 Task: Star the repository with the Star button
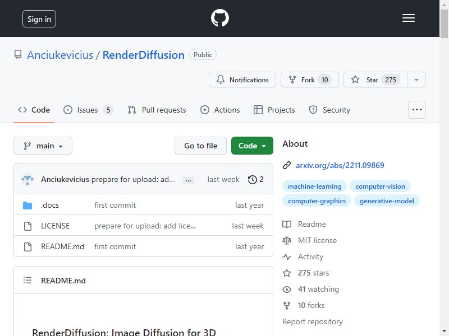375,80
